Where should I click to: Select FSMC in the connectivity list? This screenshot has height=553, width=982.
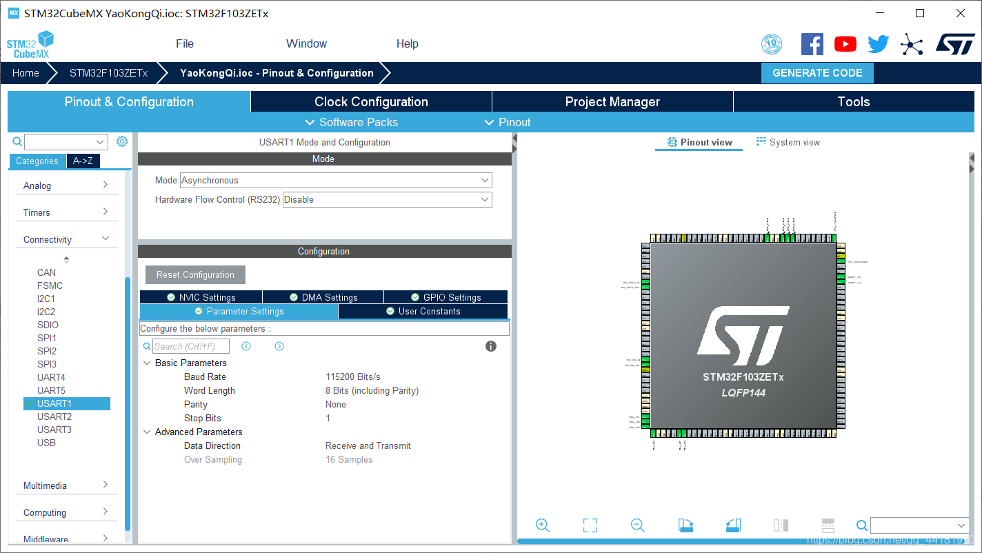point(50,285)
